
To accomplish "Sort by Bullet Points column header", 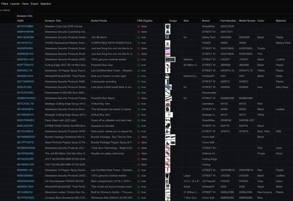I will 99,21.
